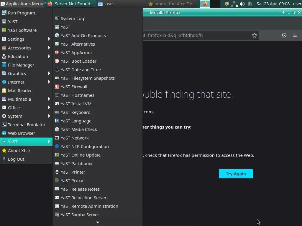This screenshot has width=302, height=226.
Task: Click the YaST Add-On Products disc icon
Action: tap(57, 35)
